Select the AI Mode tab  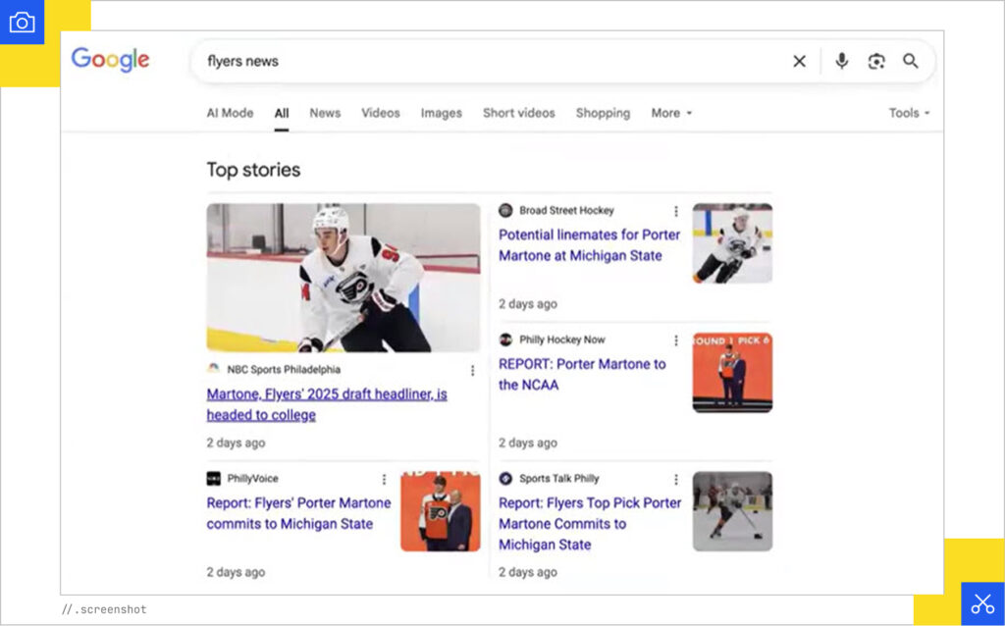click(230, 113)
